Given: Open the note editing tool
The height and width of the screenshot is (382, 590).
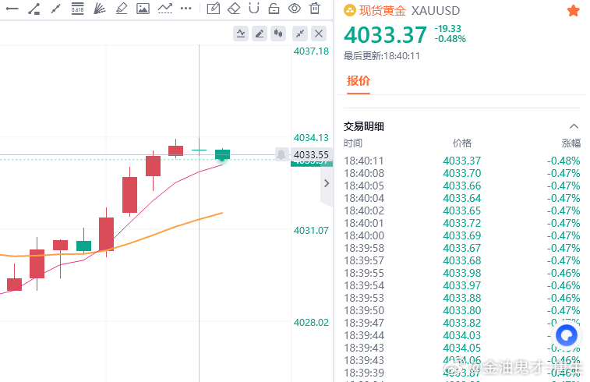Looking at the screenshot, I should tap(214, 9).
